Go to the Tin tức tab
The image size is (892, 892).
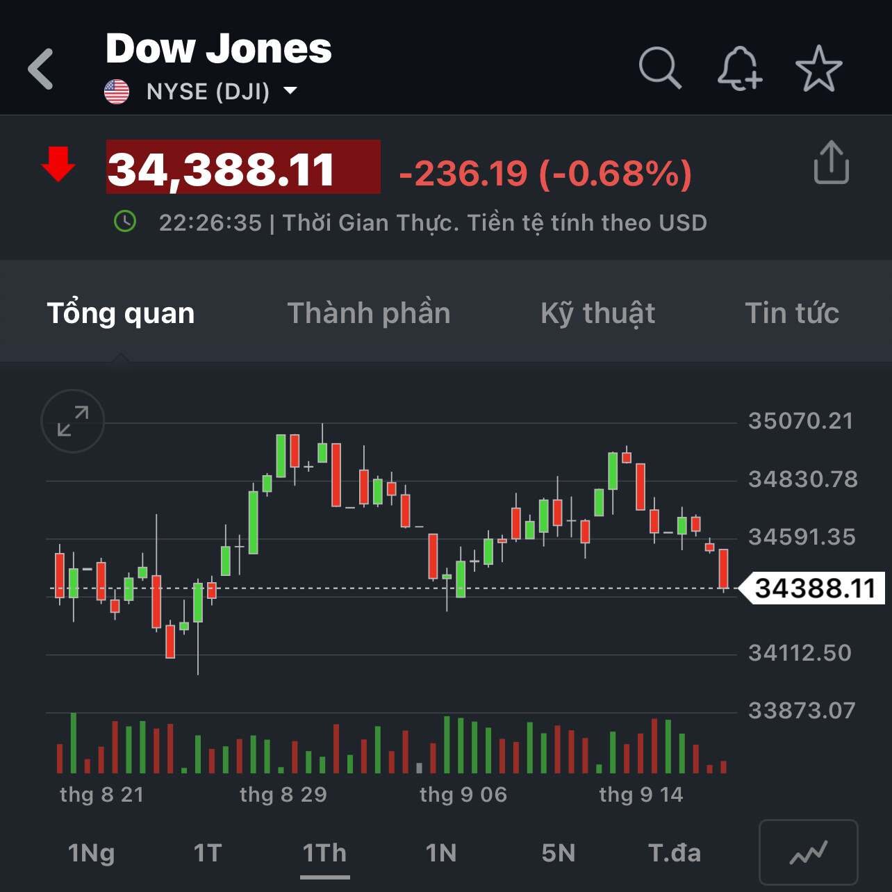(x=792, y=313)
